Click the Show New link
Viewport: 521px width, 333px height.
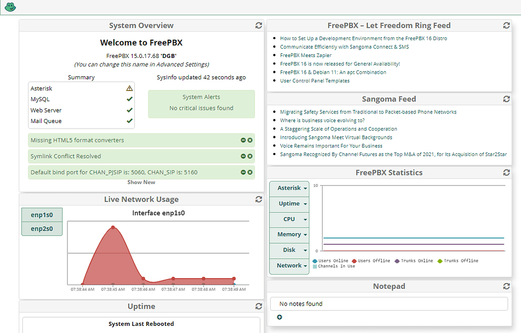click(141, 181)
